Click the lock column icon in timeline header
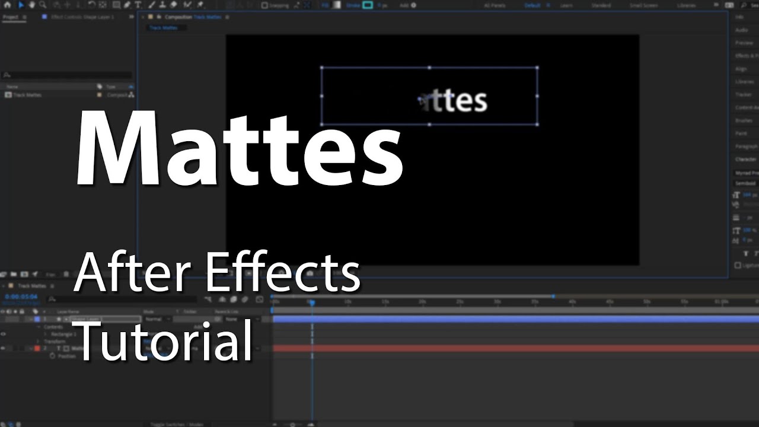The height and width of the screenshot is (427, 759). (21, 311)
